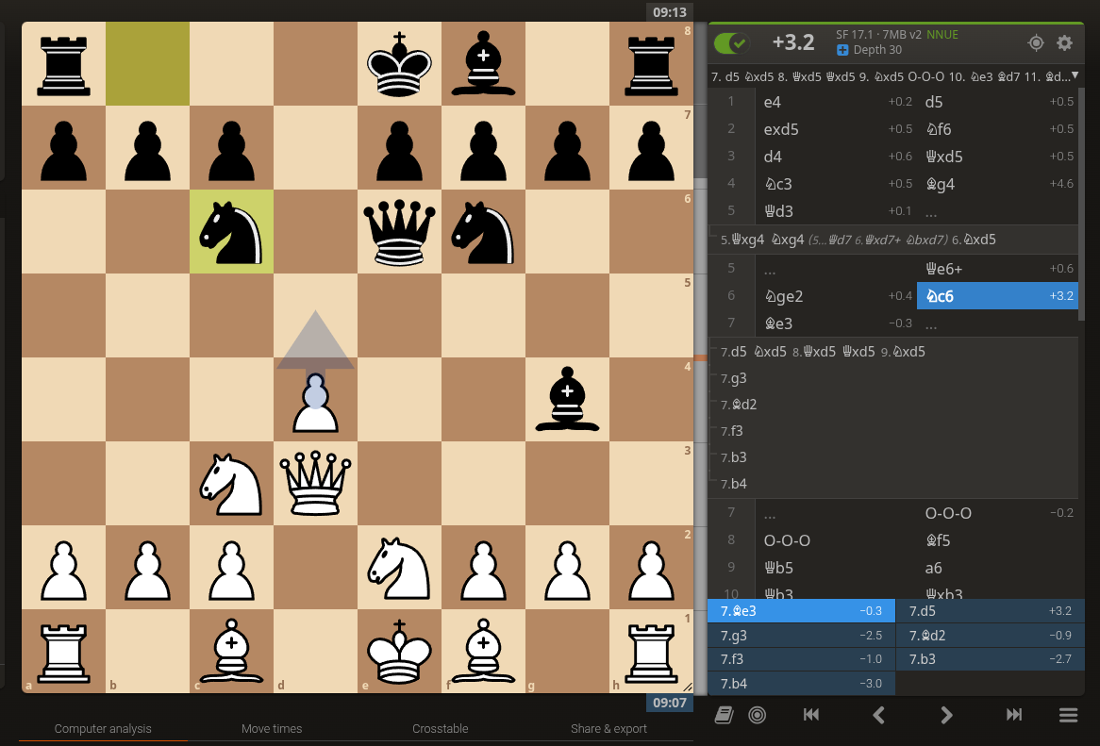
Task: Click variation line 7.d5 in sidelines
Action: (734, 352)
